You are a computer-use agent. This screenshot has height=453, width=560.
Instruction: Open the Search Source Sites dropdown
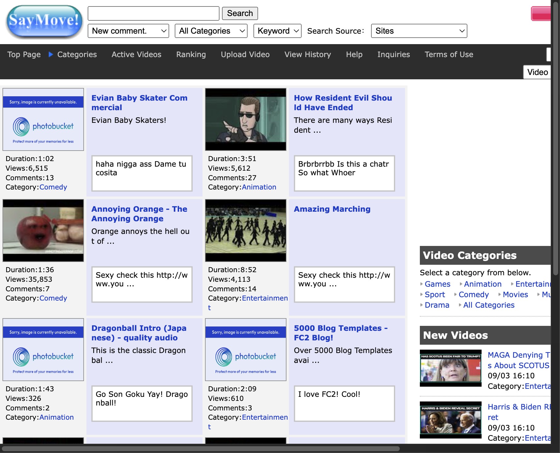(x=419, y=31)
